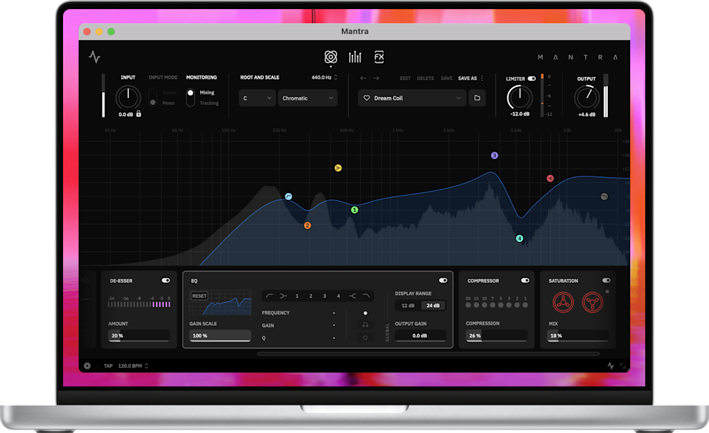This screenshot has height=433, width=709.
Task: Select EQ band node 1 on the graph
Action: point(354,210)
